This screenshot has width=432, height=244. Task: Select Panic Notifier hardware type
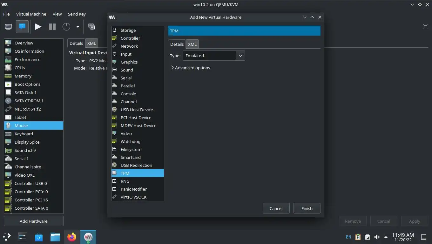pos(138,189)
